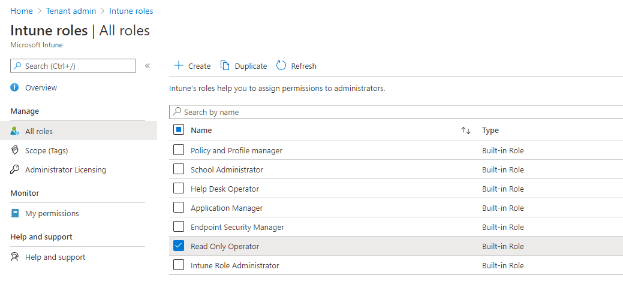Click the Scope (Tags) tag icon

pyautogui.click(x=15, y=150)
